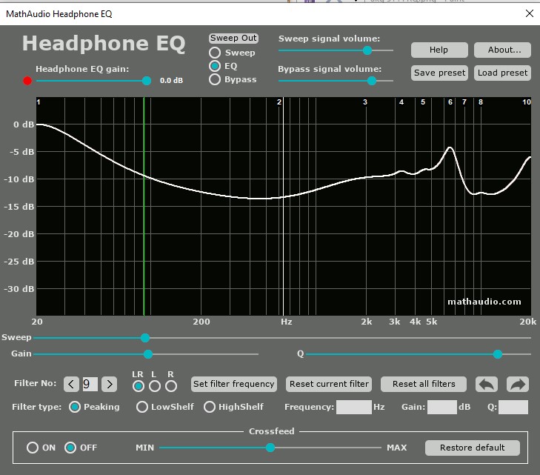Select filter marker 5 on graph
The image size is (540, 475).
pos(423,102)
